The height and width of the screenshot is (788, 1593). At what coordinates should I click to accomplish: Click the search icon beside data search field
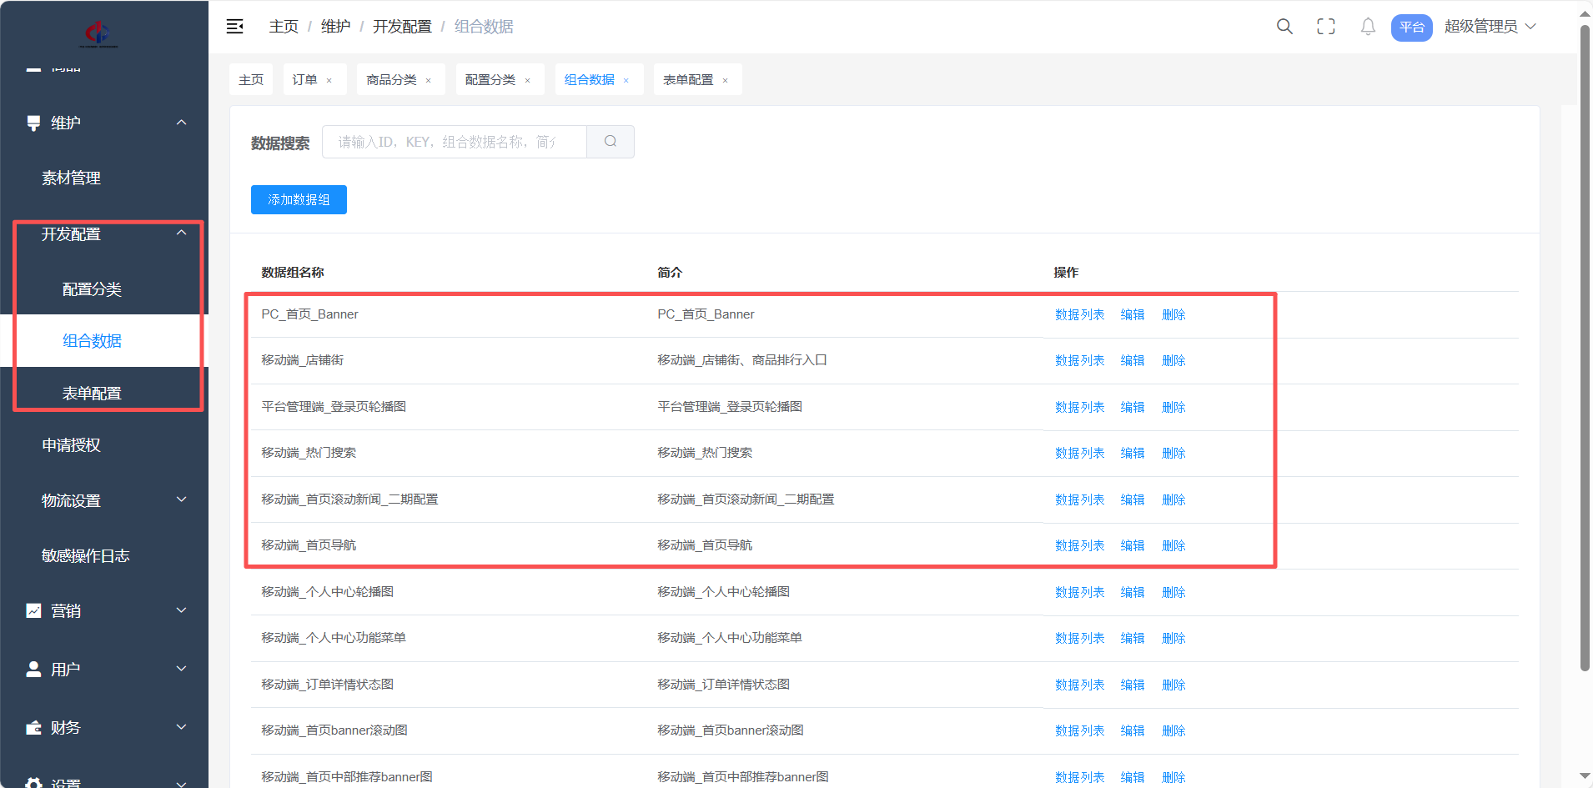pos(611,142)
